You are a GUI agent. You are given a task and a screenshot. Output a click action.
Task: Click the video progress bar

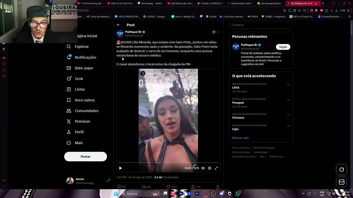pos(168,163)
